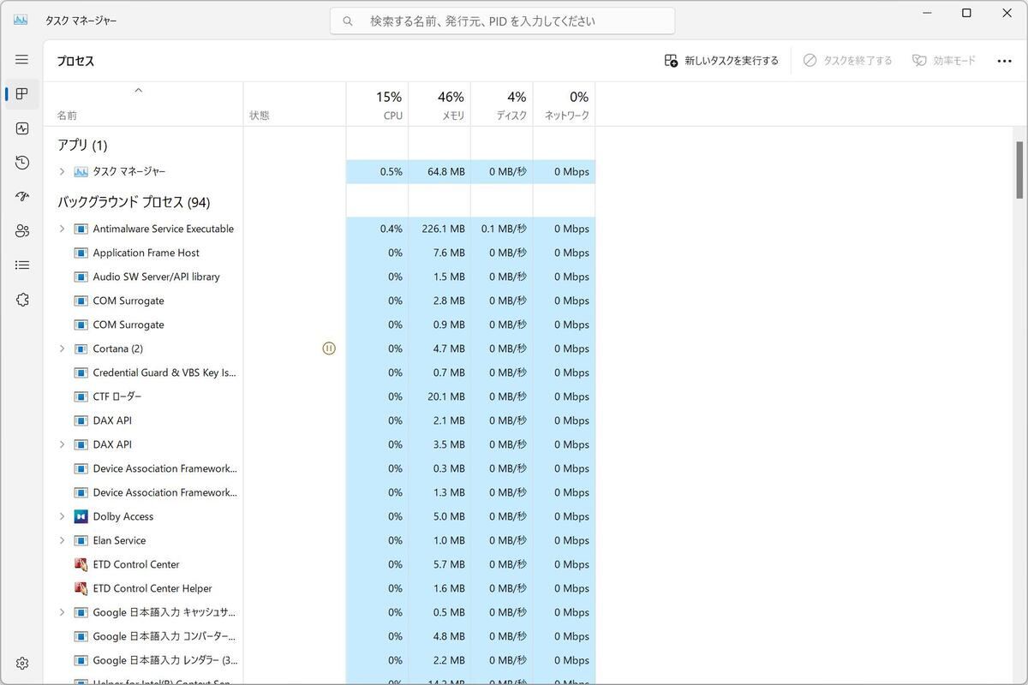1028x685 pixels.
Task: Open the Details list icon in sidebar
Action: point(22,265)
